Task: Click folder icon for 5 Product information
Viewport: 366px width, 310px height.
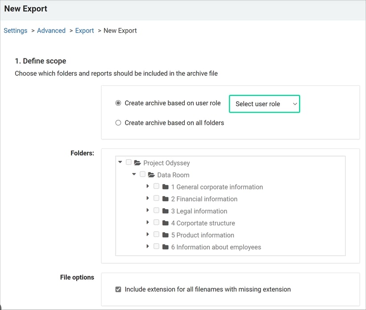Action: (166, 235)
